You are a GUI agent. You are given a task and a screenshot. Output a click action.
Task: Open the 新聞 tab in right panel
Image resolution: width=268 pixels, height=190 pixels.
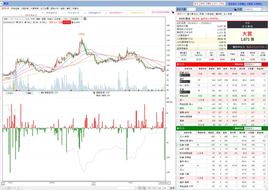201,14
